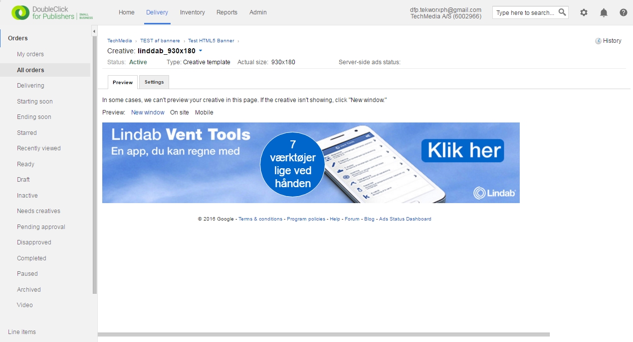Open the Reports tab
The image size is (633, 342).
[x=227, y=12]
